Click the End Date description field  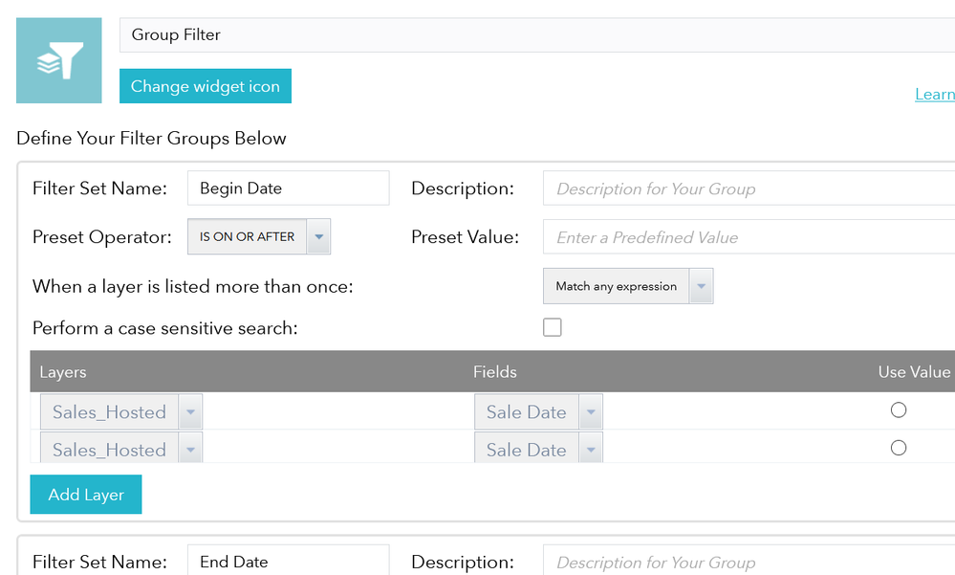click(x=748, y=563)
